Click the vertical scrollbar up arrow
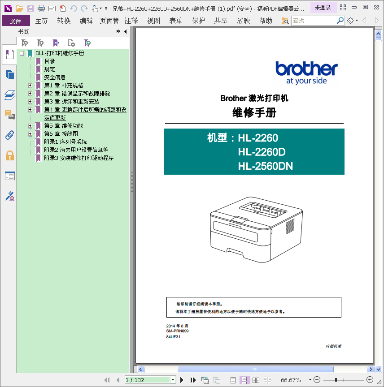The width and height of the screenshot is (384, 387). point(378,34)
